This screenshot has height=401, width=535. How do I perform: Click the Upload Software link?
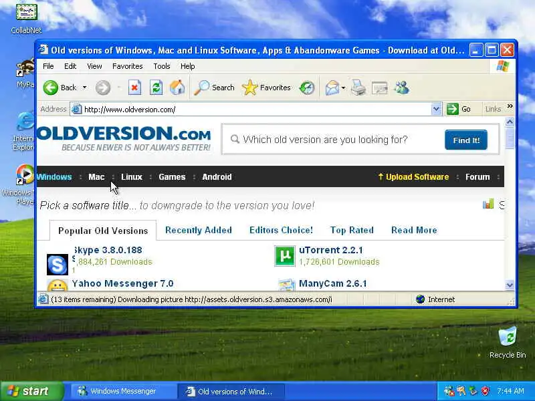pos(413,177)
